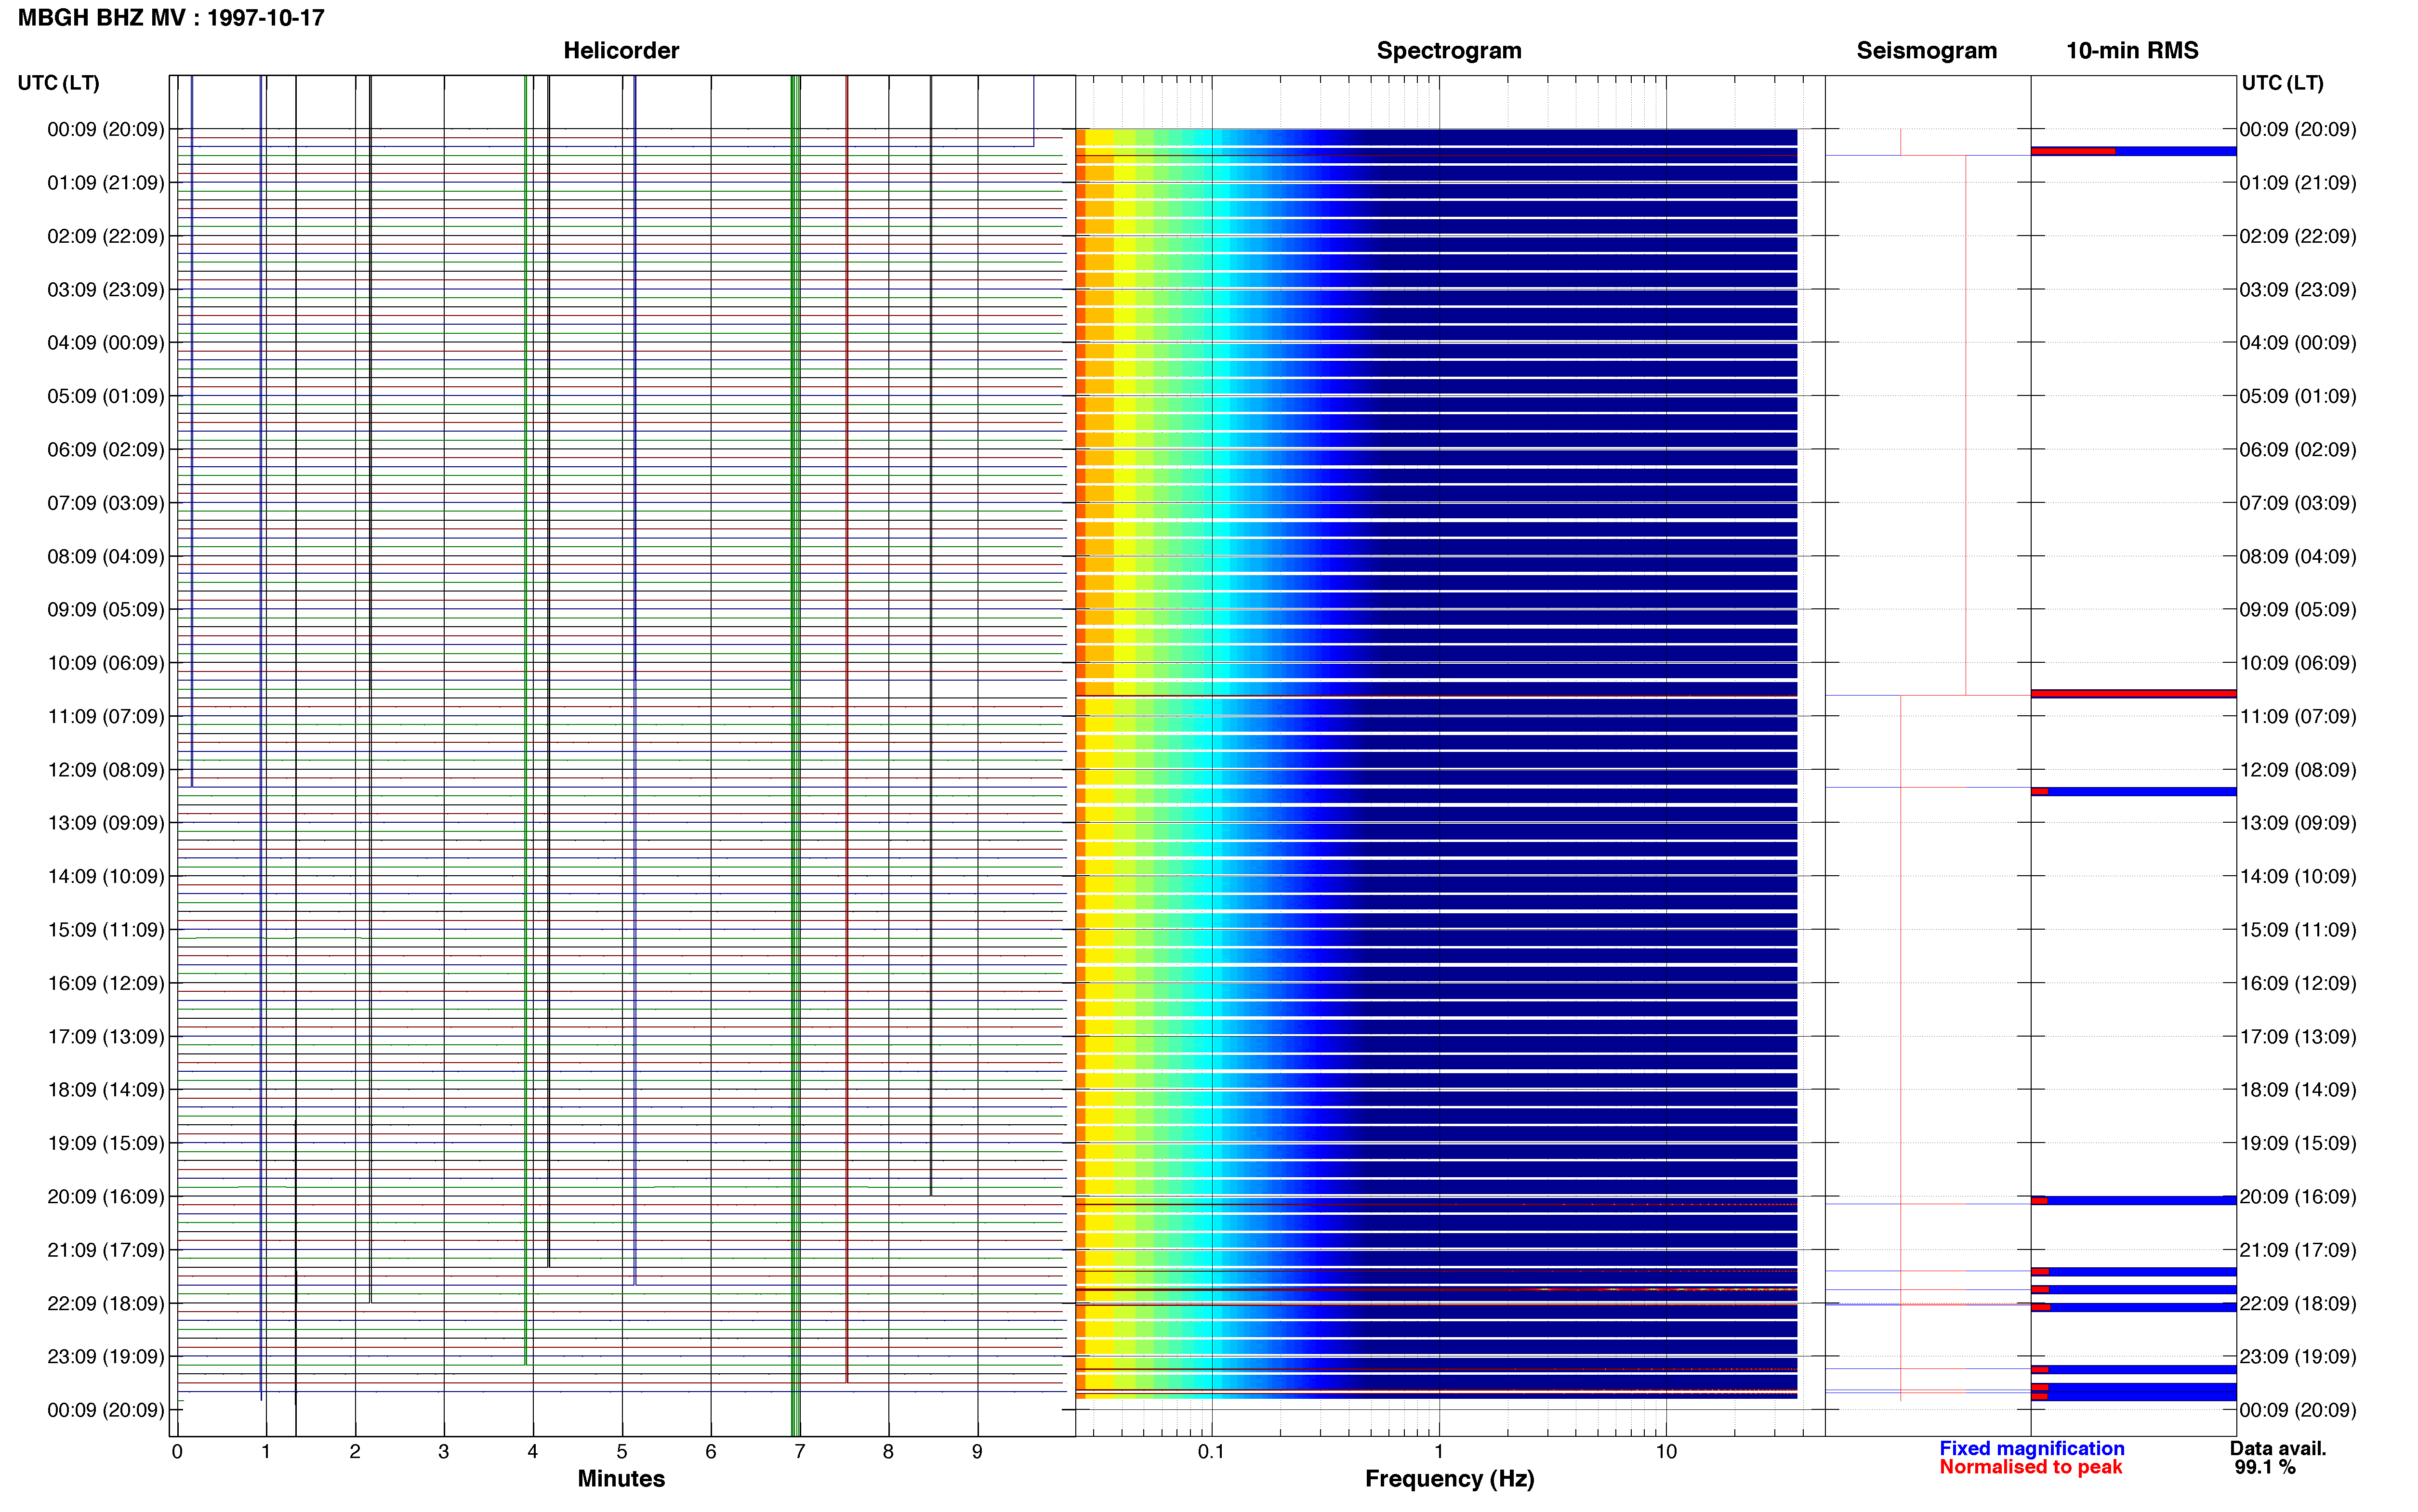Click the left 10:09 (06:09) time label

106,663
